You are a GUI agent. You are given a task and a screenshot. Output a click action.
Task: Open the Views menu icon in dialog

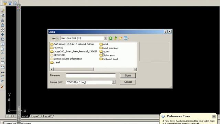click(x=126, y=38)
